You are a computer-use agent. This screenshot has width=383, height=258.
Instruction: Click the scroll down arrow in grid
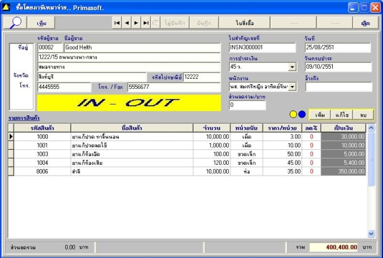371,234
